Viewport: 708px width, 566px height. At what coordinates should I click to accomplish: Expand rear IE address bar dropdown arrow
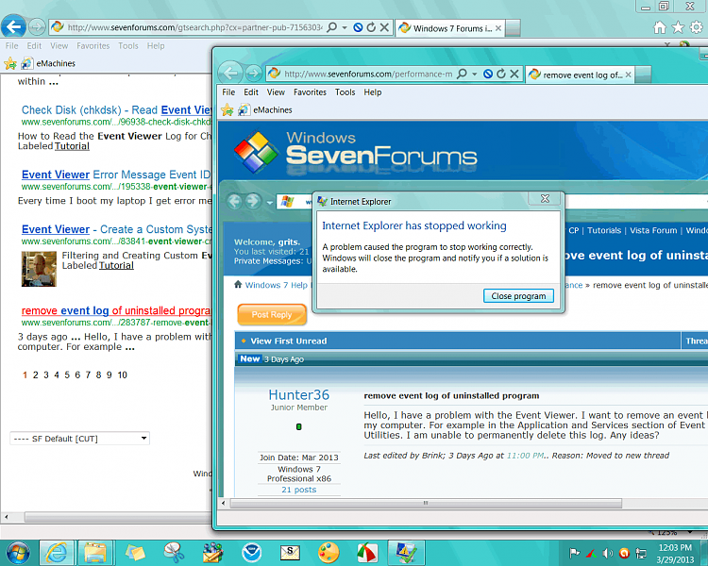(345, 27)
